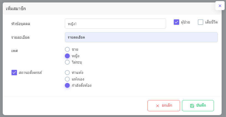Click the หัวข้อบุคคล text field containing หญิง1

tap(115, 24)
